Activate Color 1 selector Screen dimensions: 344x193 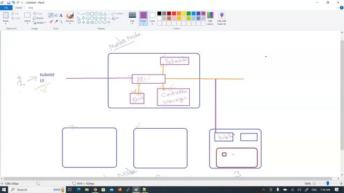coord(144,18)
